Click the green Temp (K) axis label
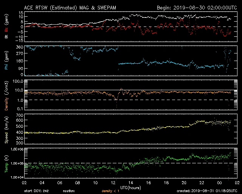The width and height of the screenshot is (242, 194). (6, 163)
